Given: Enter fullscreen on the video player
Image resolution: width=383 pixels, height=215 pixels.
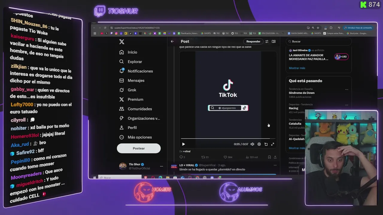Looking at the screenshot, I should tap(273, 144).
